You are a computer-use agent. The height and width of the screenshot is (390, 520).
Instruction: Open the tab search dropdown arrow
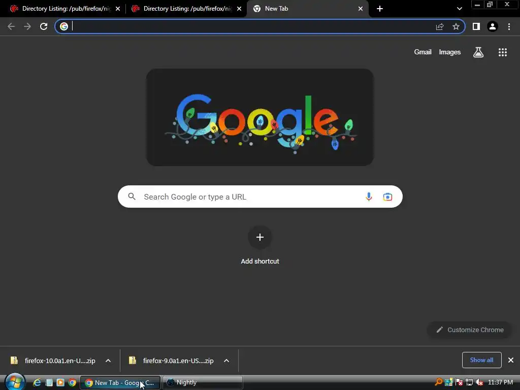(459, 9)
